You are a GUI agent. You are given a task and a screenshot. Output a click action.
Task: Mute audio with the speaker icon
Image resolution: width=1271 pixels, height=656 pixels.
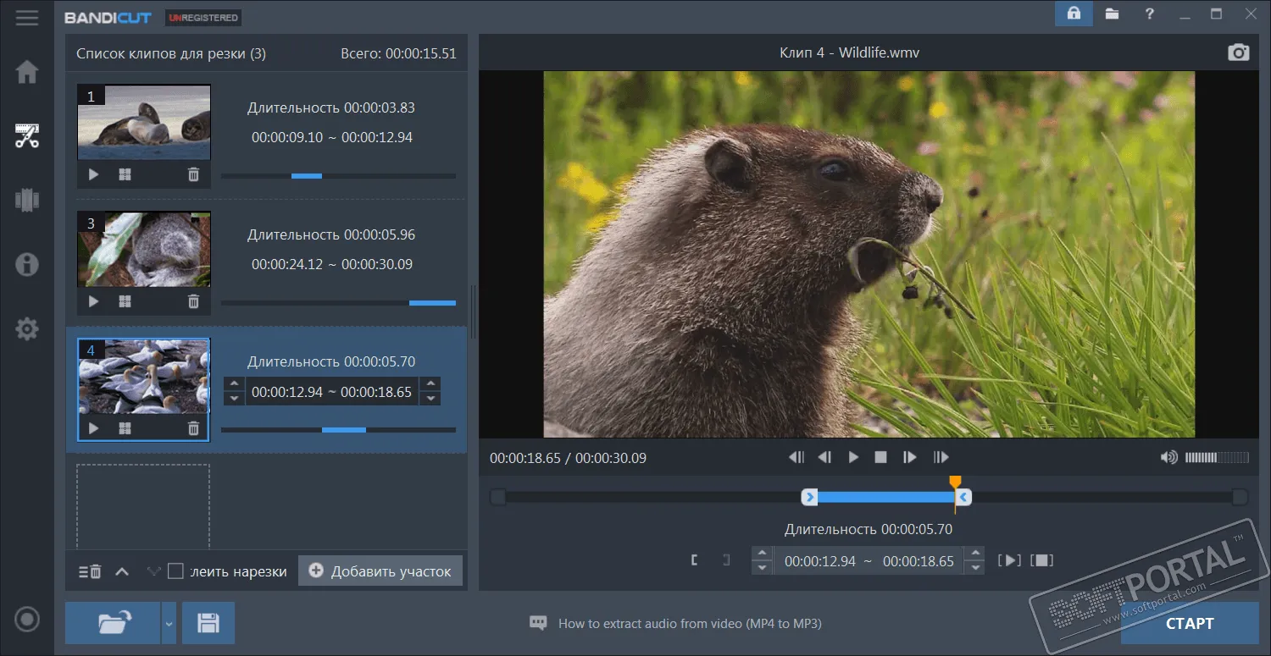[x=1169, y=457]
